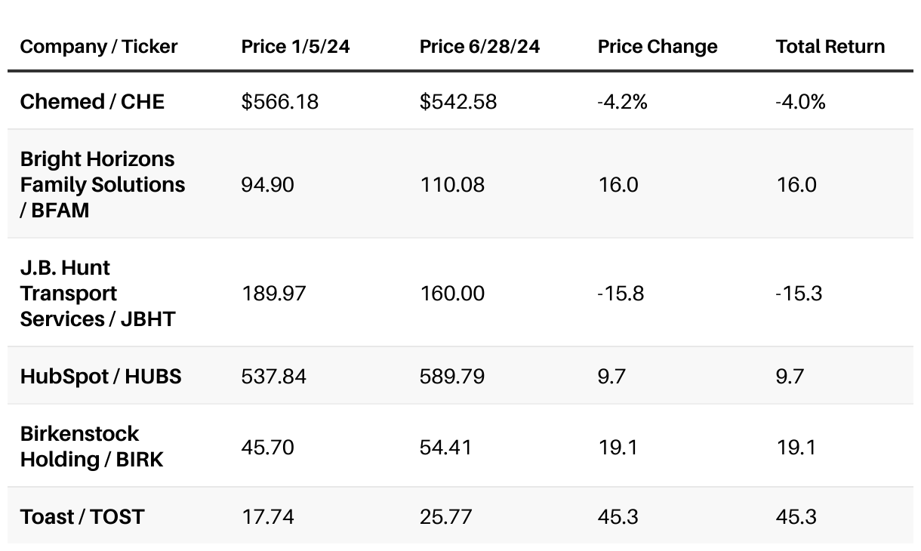
Task: Select the HubSpot / HUBS cell
Action: (100, 376)
